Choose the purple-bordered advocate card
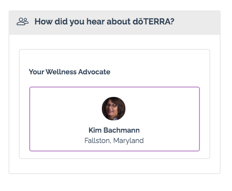The image size is (232, 191). point(115,119)
